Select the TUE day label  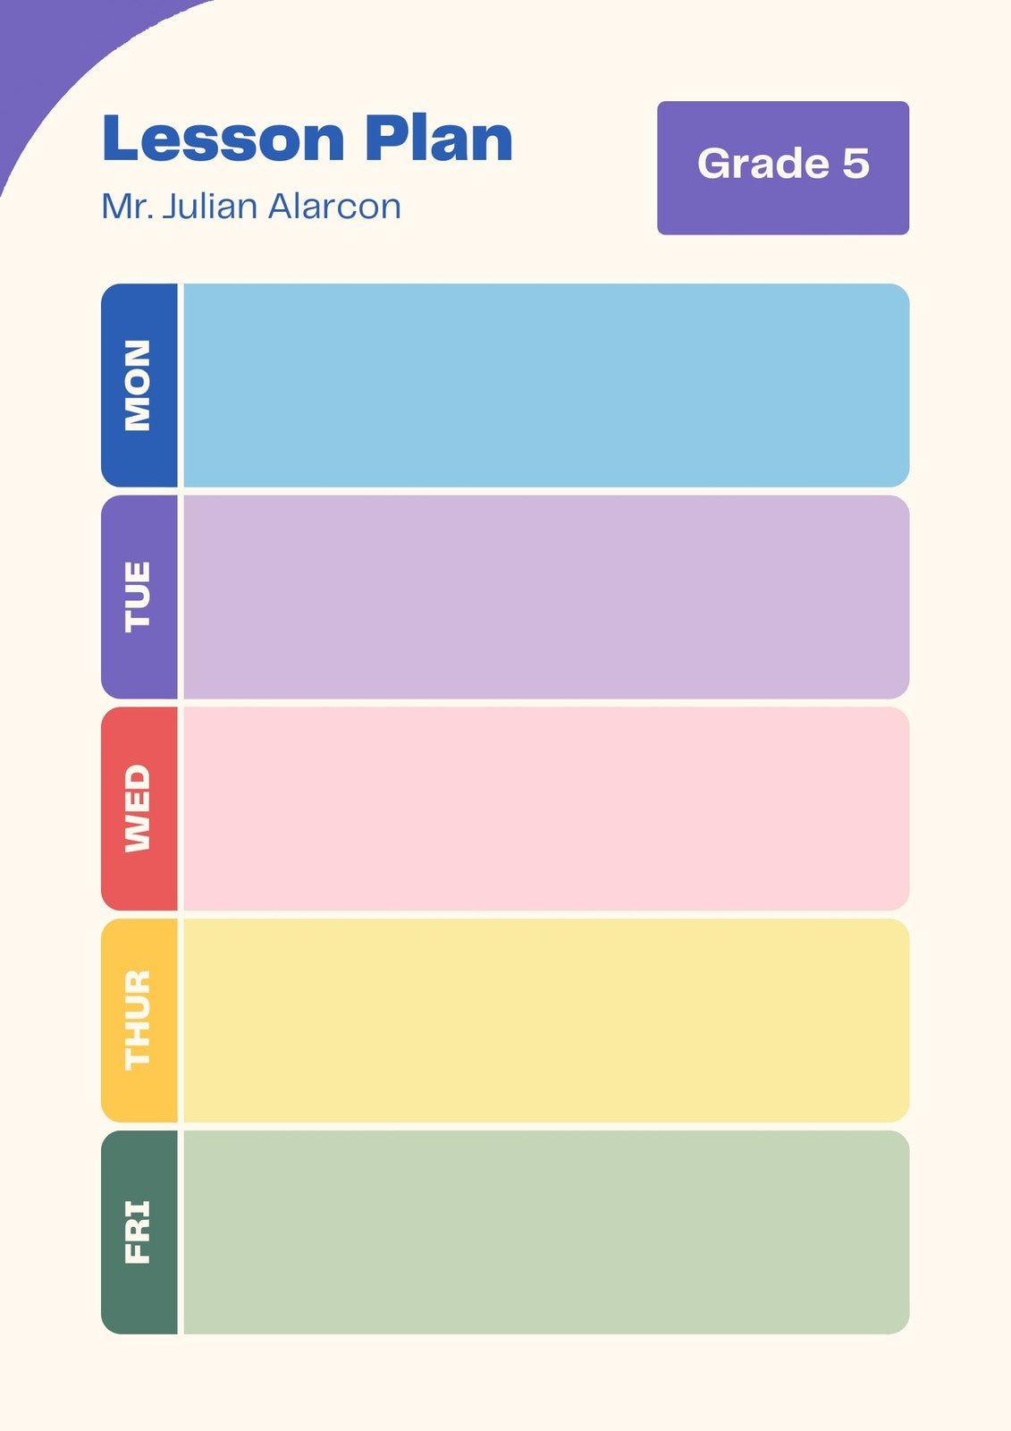click(139, 597)
